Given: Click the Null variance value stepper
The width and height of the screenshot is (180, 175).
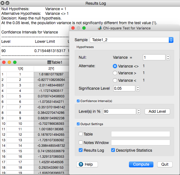Looking at the screenshot, I should point(168,58).
